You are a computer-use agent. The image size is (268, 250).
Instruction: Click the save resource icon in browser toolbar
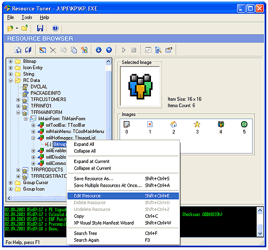[x=18, y=50]
